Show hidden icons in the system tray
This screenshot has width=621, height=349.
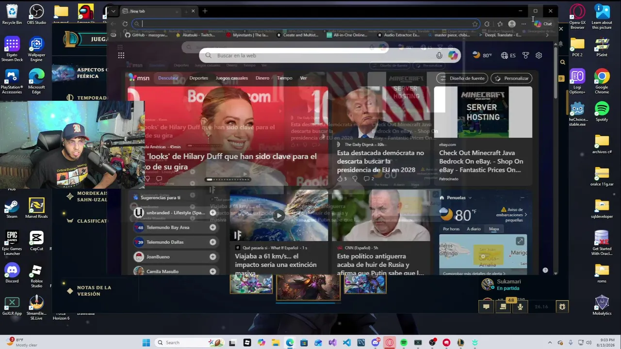(550, 343)
